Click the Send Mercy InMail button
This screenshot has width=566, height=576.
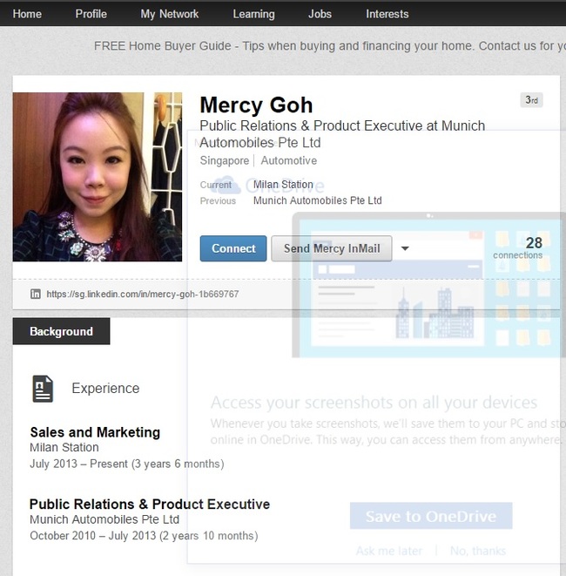click(332, 248)
